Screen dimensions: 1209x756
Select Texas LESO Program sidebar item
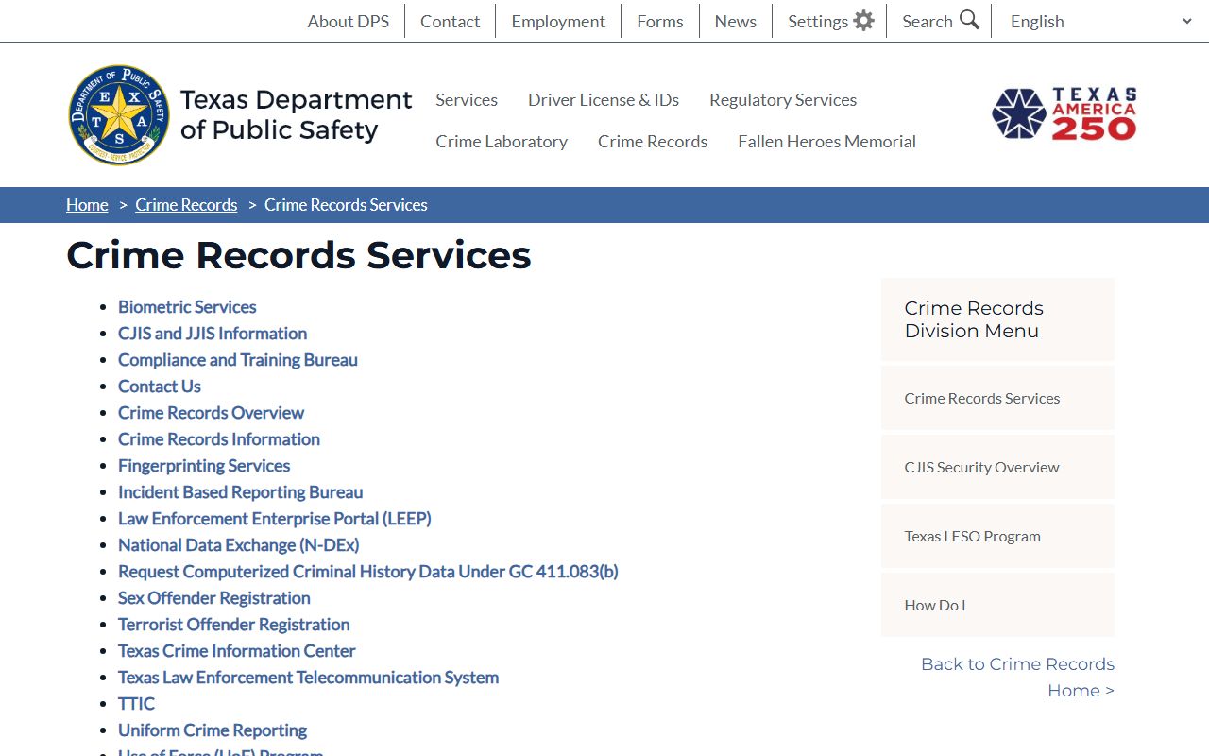pyautogui.click(x=997, y=536)
